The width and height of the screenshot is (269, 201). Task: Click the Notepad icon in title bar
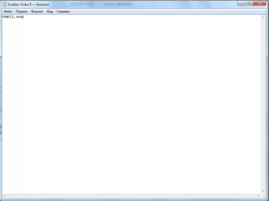point(4,4)
